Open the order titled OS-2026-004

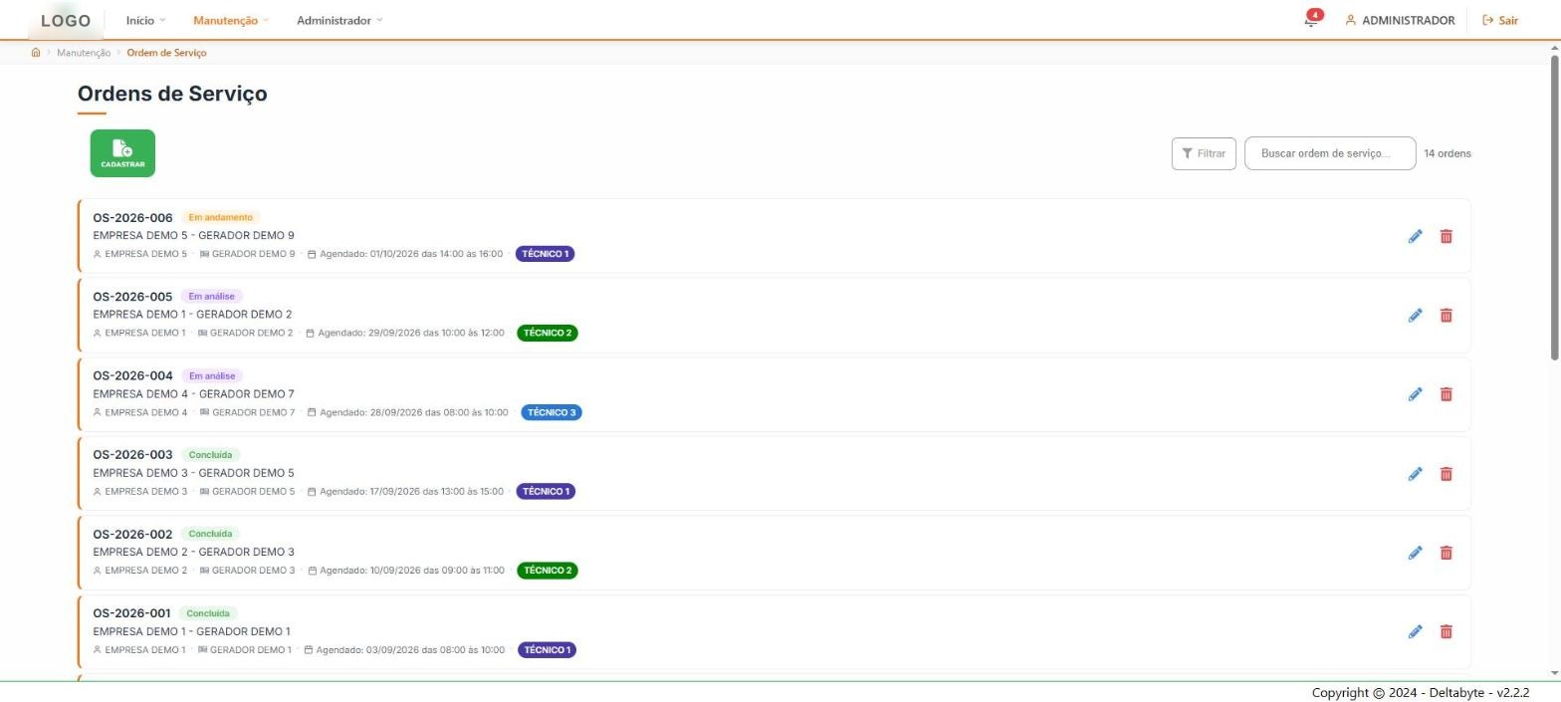click(132, 375)
